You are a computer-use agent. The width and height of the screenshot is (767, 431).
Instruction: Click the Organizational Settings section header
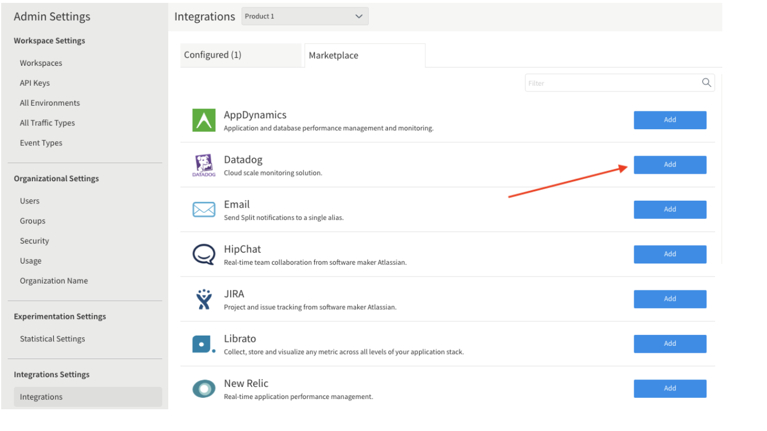(56, 178)
